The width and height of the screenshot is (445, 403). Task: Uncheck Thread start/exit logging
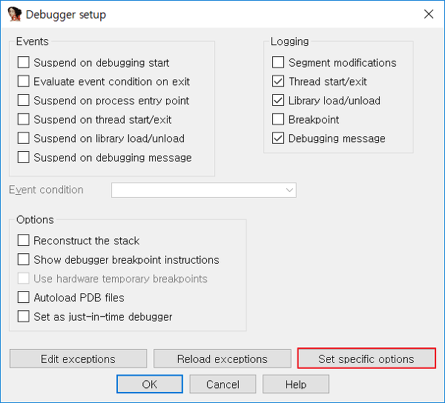[278, 81]
